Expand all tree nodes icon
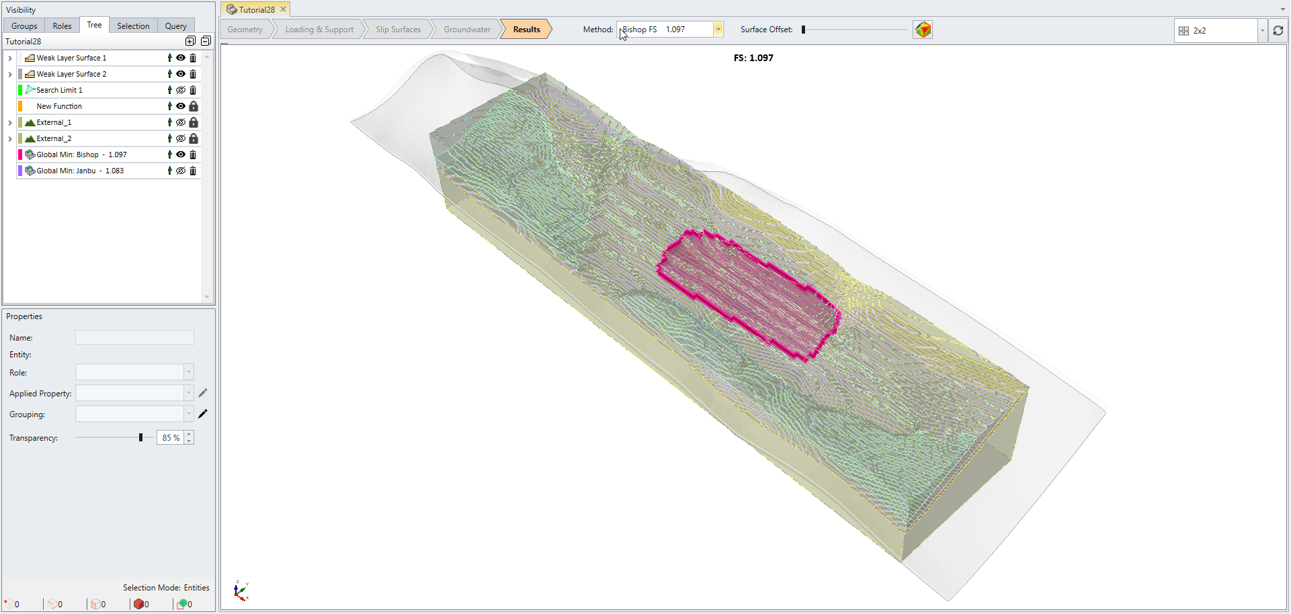Image resolution: width=1291 pixels, height=614 pixels. tap(190, 41)
